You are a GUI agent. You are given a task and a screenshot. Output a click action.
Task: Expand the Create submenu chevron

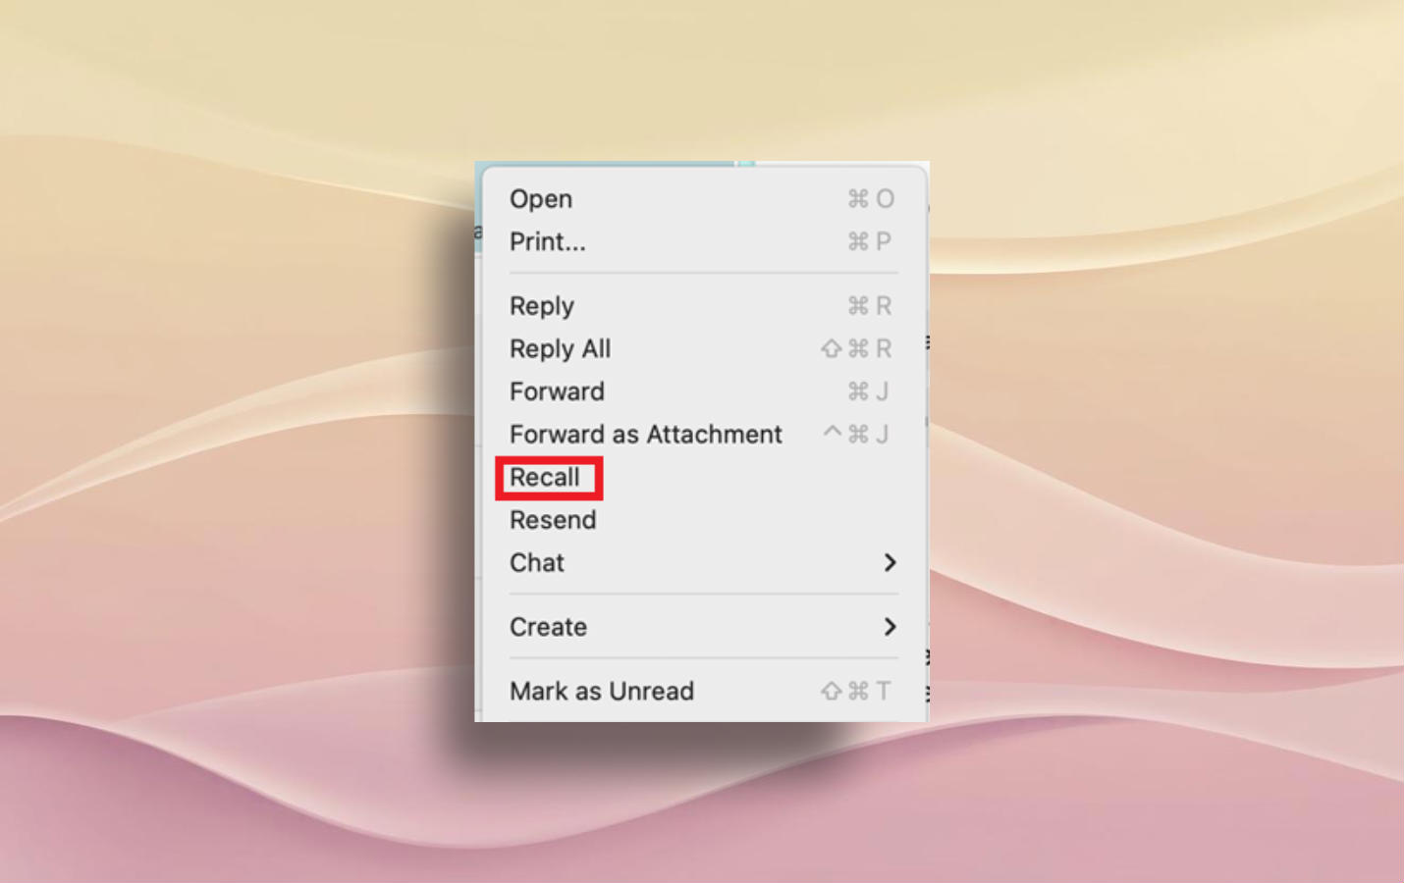pyautogui.click(x=890, y=627)
